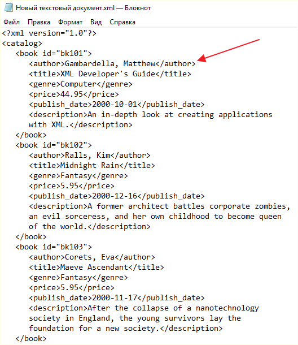The height and width of the screenshot is (345, 298).
Task: Open the Справка menu
Action: pos(122,22)
